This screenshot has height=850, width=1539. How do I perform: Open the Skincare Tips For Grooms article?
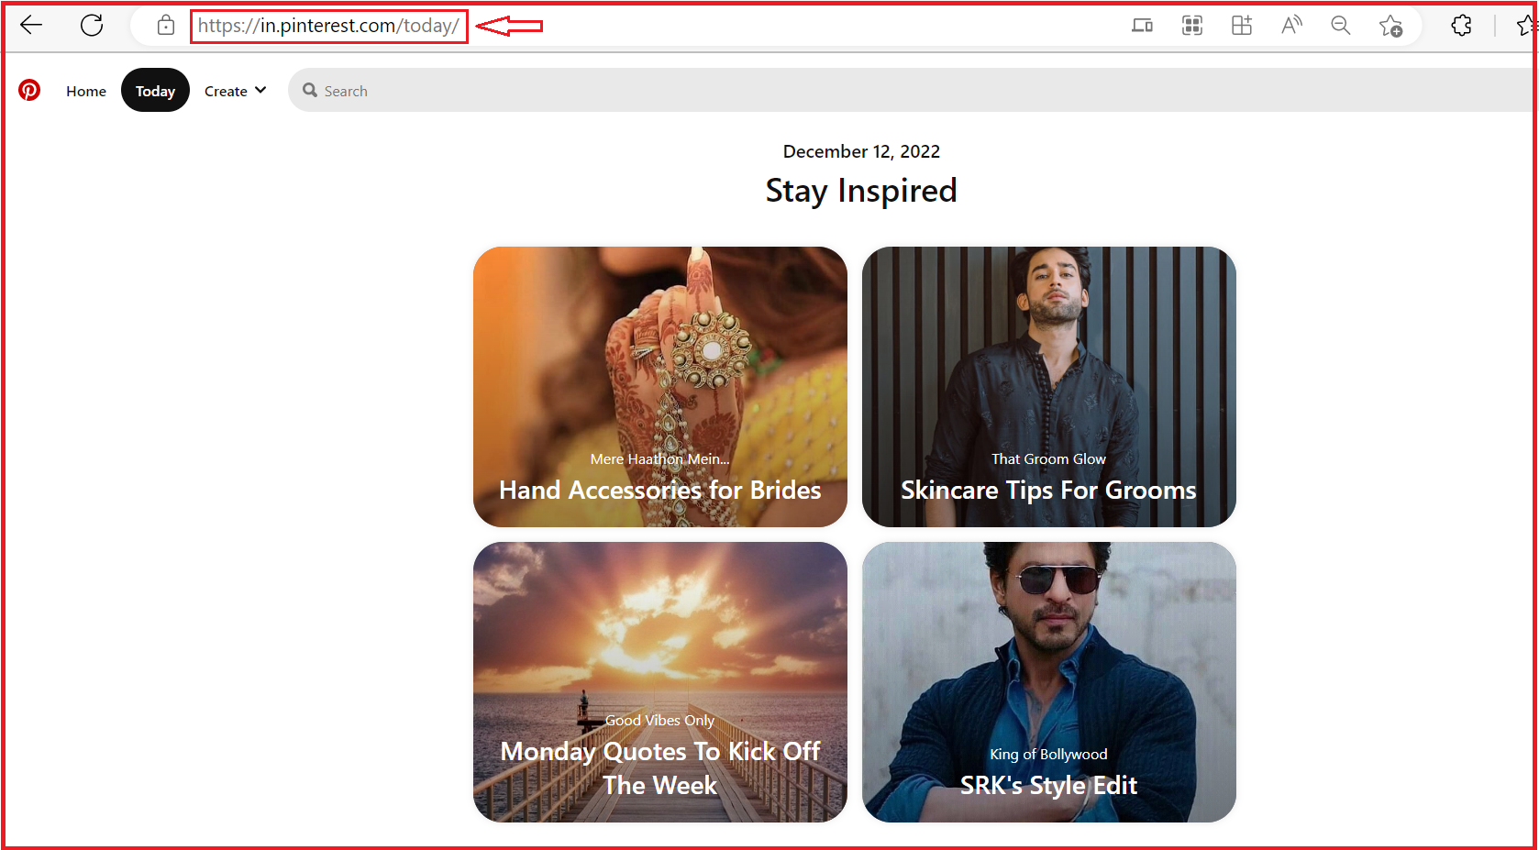pos(1048,386)
